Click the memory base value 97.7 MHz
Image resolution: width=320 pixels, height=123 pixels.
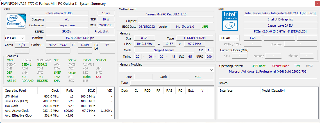[x=194, y=44]
